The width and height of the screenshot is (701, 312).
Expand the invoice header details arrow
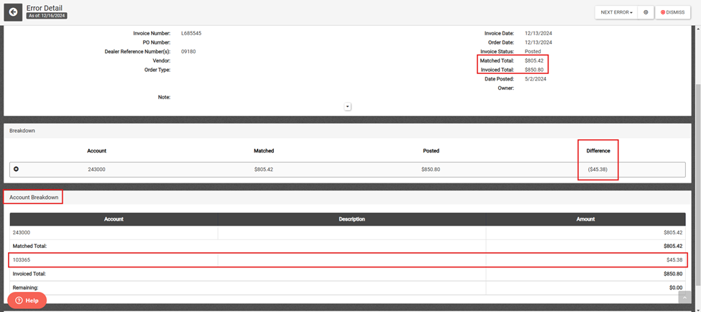(347, 107)
